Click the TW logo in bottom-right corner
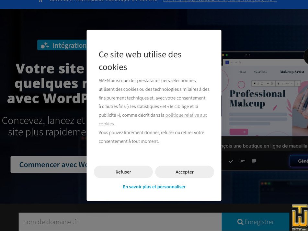This screenshot has height=231, width=308. (300, 216)
